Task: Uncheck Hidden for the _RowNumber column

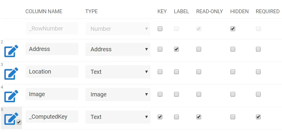Action: [x=233, y=28]
